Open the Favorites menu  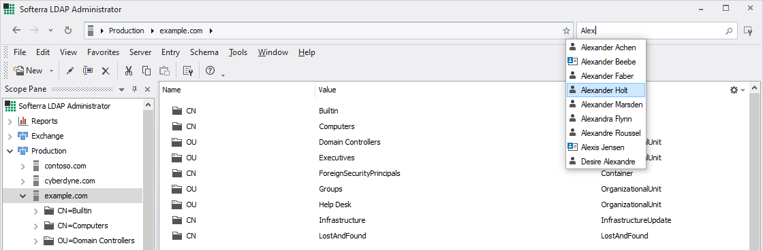coord(103,52)
